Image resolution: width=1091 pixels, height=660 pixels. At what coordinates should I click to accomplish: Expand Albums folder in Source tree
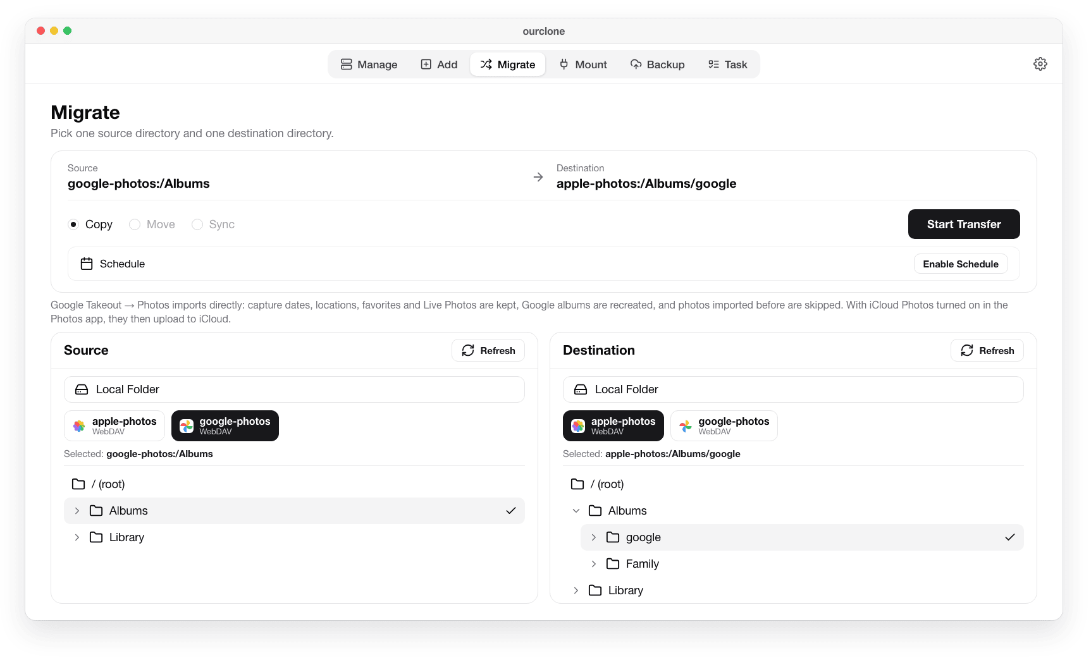point(77,511)
